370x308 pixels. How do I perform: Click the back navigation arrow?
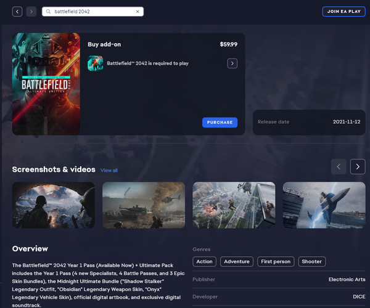pos(17,12)
